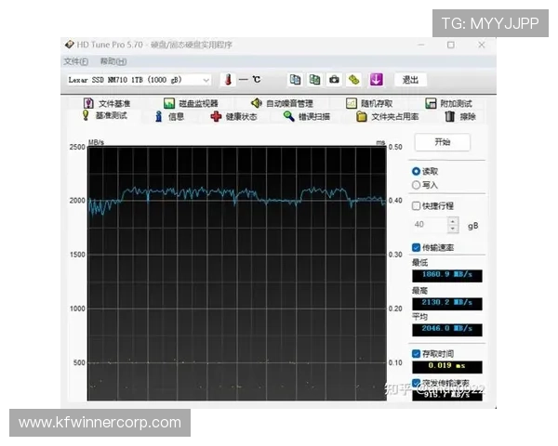Click the camera save screenshot icon
558x446 pixels.
point(334,80)
